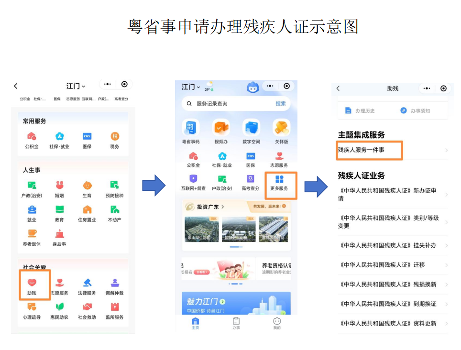The width and height of the screenshot is (461, 350).
Task: Switch to the 办事 bottom tab
Action: (236, 323)
